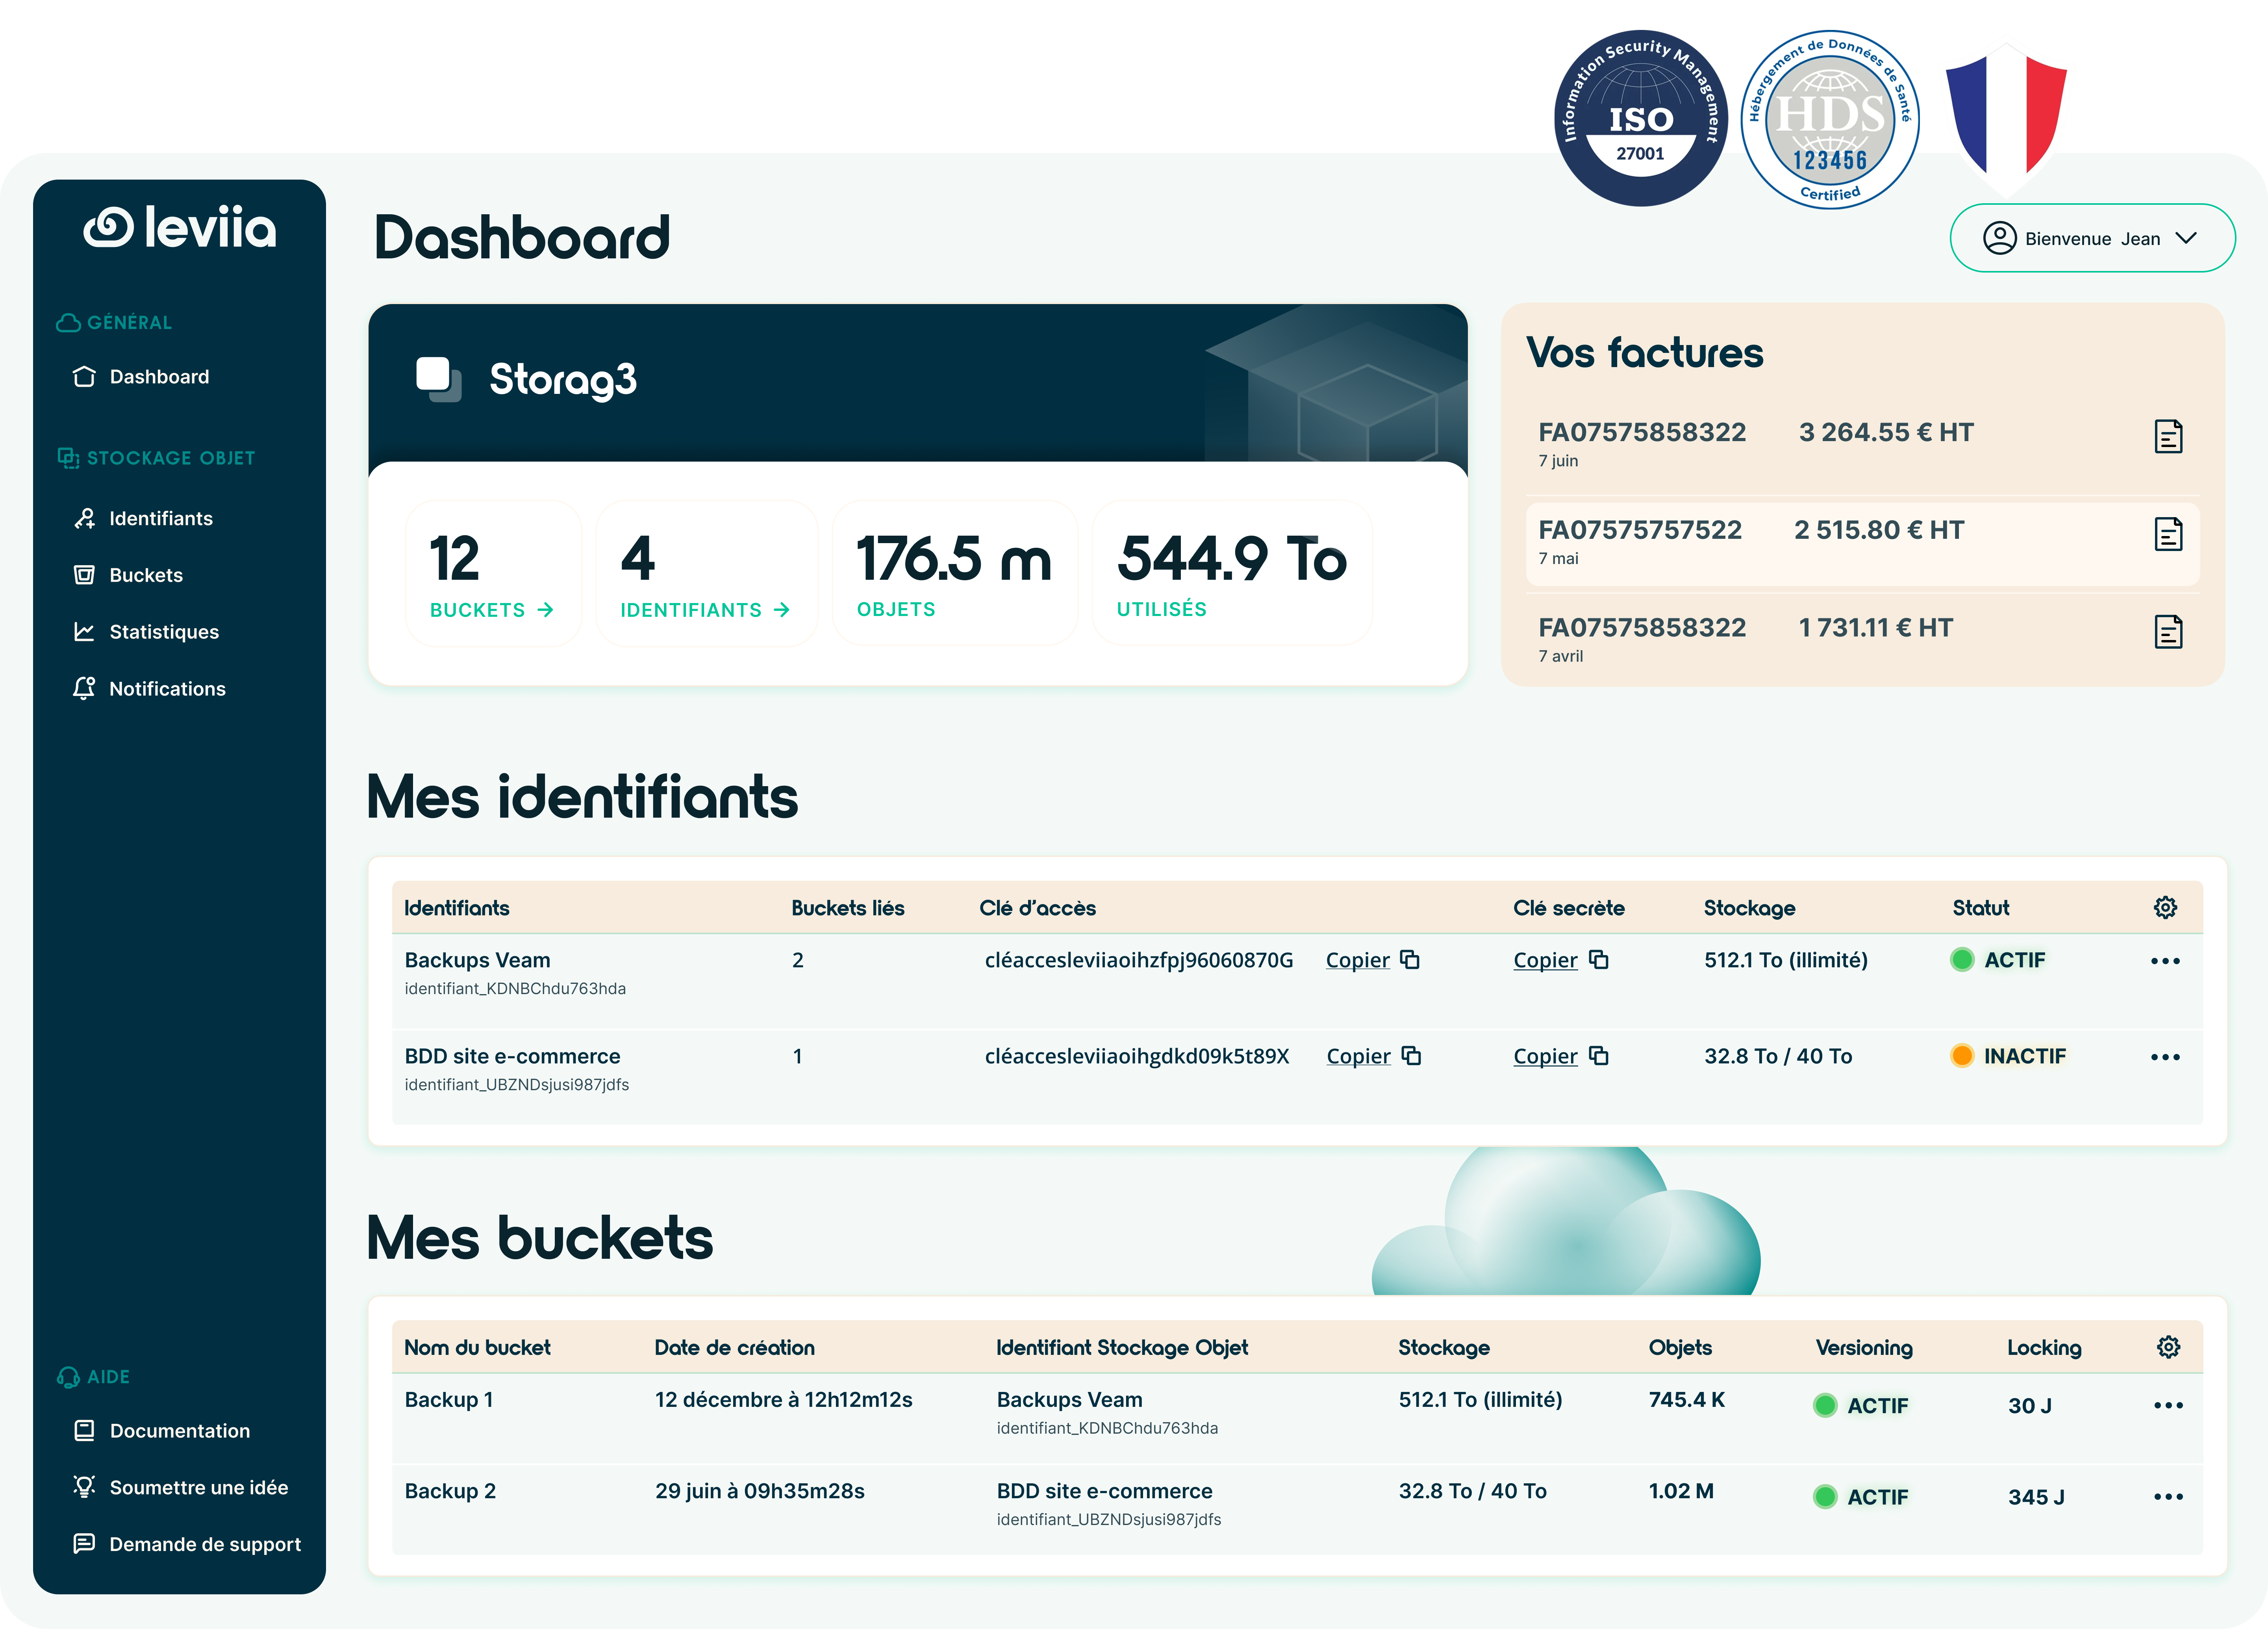2268x1629 pixels.
Task: Select Buckets in the left sidebar
Action: 145,575
